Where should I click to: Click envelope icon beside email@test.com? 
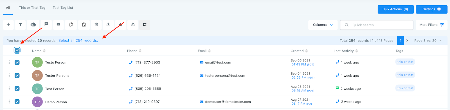pos(201,62)
